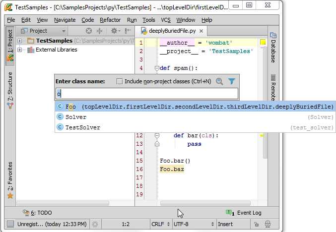
Task: Open the Window menu
Action: 186,20
